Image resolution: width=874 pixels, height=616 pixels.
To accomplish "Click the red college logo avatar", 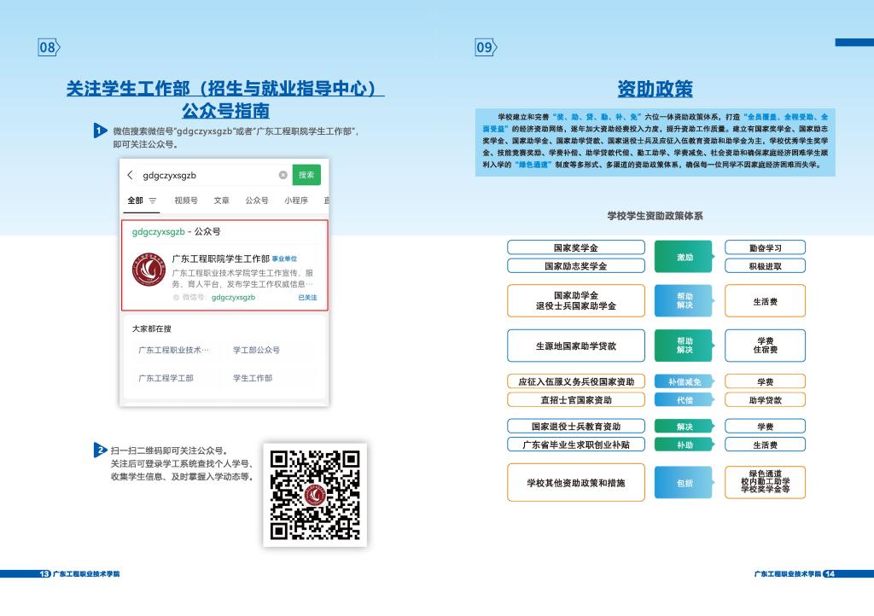I will (149, 270).
